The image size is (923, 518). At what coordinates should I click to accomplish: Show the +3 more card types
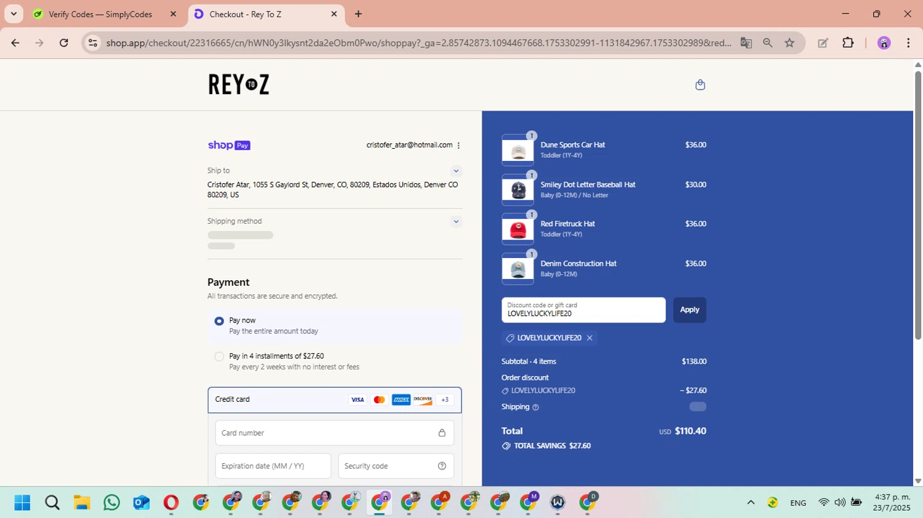pos(445,400)
